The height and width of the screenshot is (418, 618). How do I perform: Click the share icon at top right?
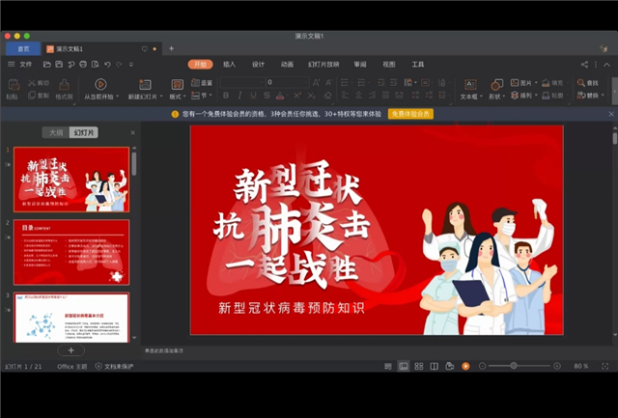point(584,65)
